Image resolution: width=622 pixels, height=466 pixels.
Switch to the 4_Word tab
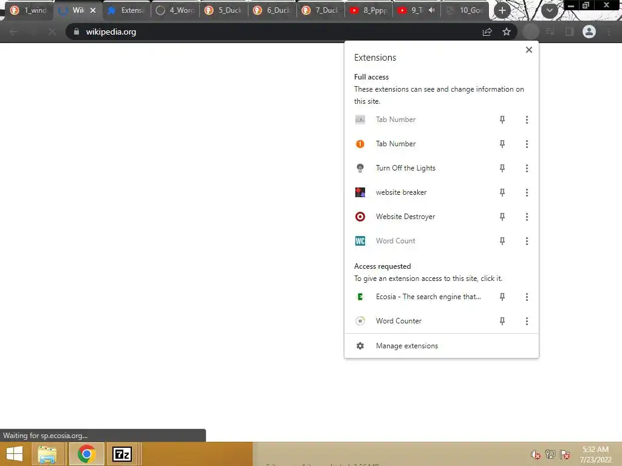point(176,10)
